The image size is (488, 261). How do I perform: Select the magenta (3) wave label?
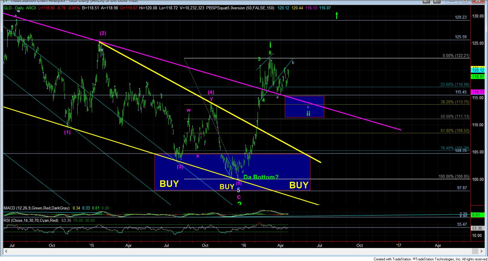coord(180,166)
